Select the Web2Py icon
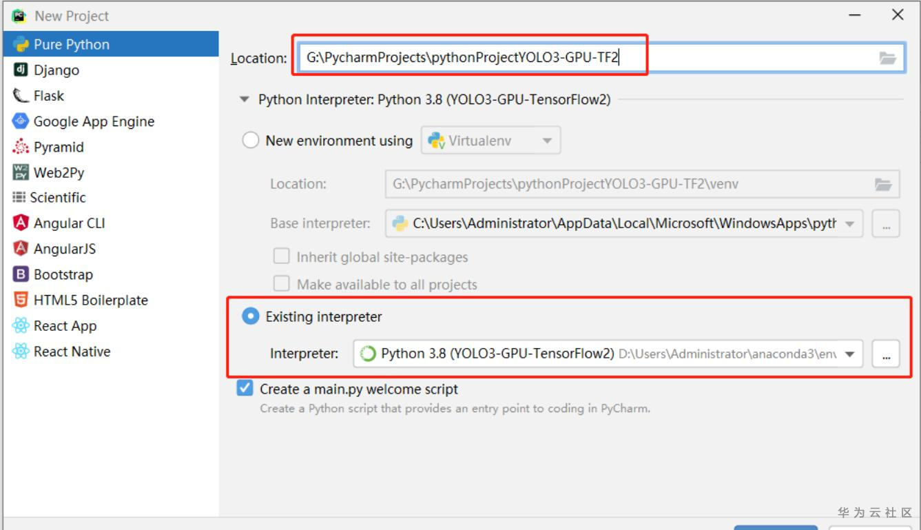This screenshot has height=530, width=921. [21, 172]
